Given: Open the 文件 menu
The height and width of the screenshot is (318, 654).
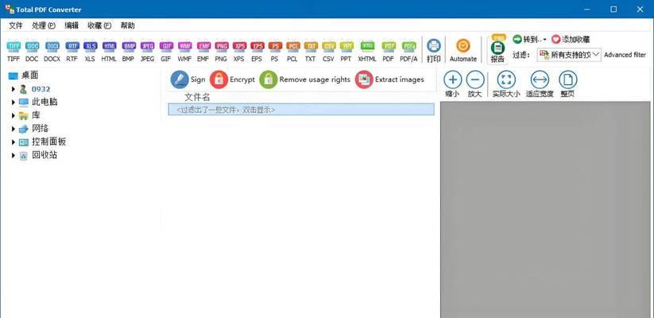Looking at the screenshot, I should (x=16, y=25).
